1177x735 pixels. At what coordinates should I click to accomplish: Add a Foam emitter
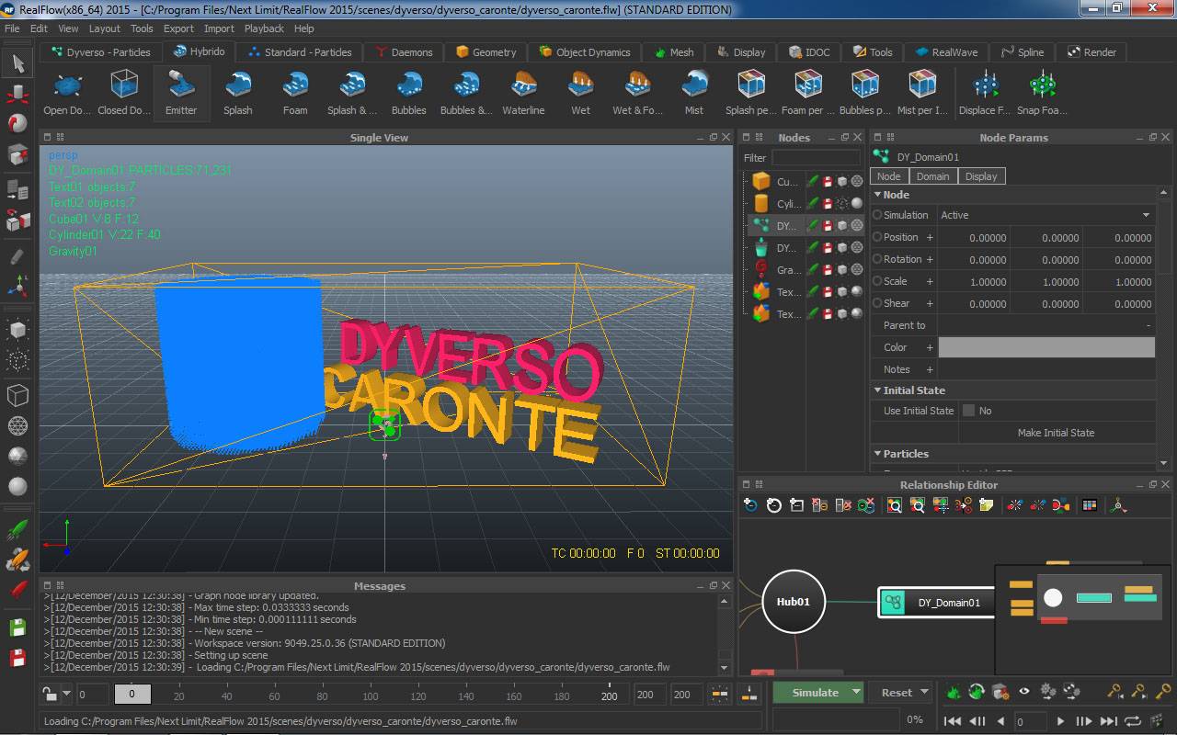point(295,93)
